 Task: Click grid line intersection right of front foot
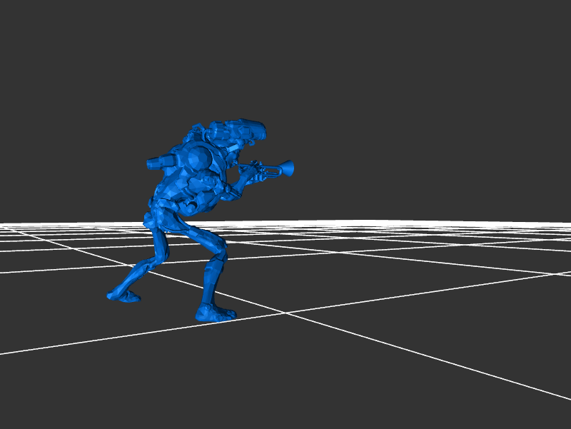pos(287,313)
